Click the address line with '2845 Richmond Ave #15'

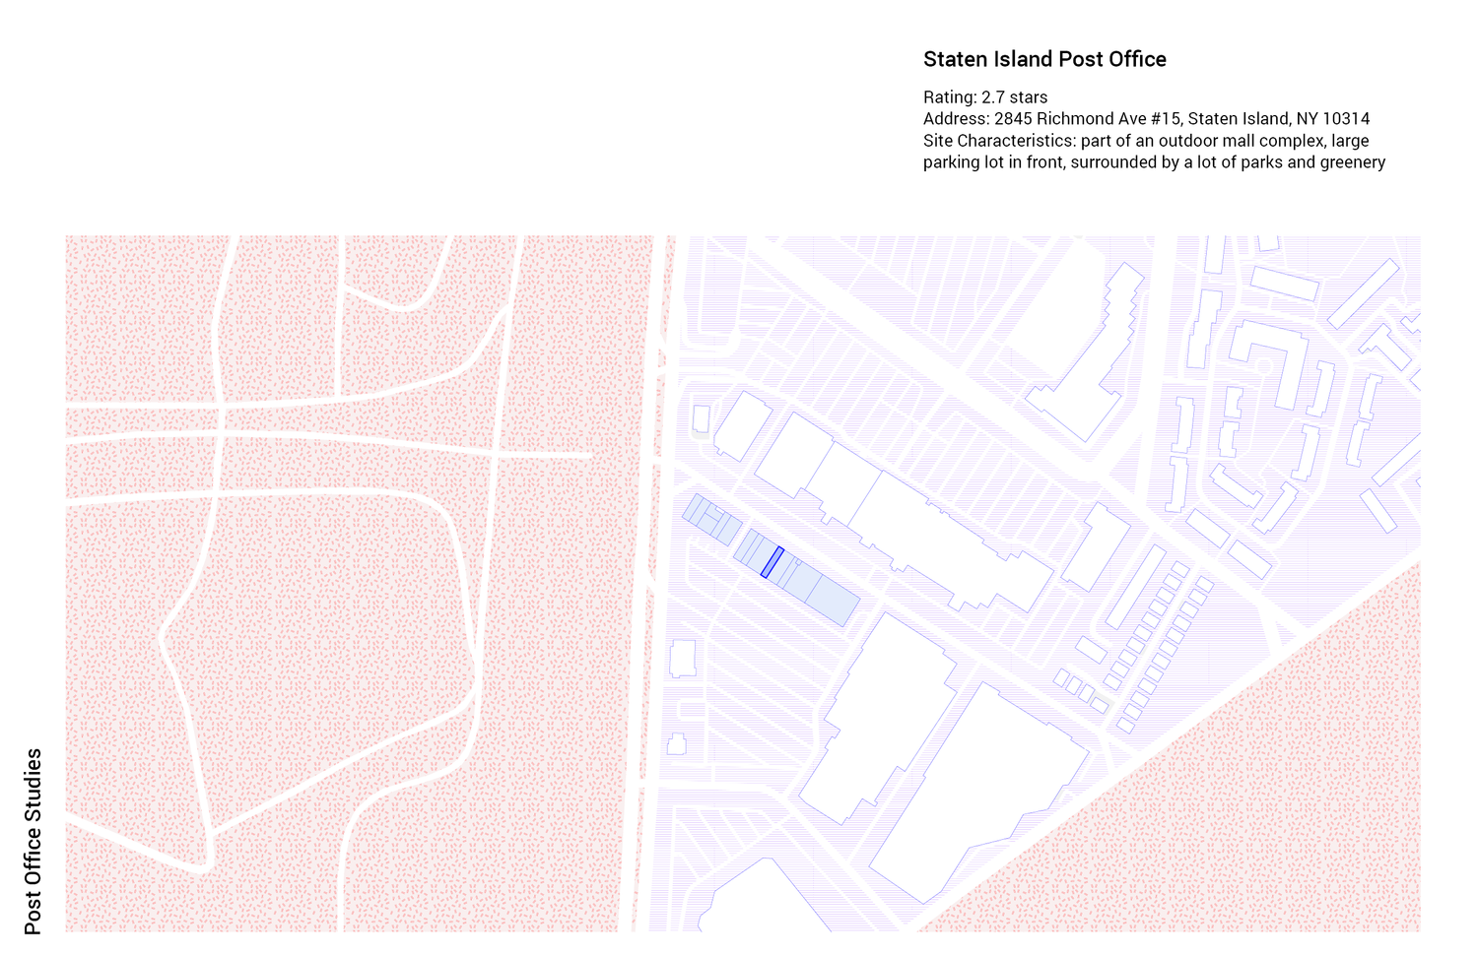[1146, 119]
